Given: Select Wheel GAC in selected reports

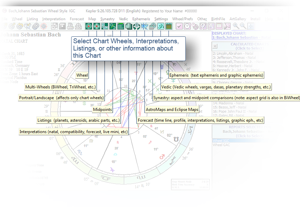Looking at the screenshot, I should (221, 145).
